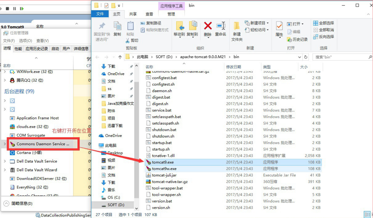
Task: Collapse to fewer details (简略信息)
Action: pyautogui.click(x=18, y=204)
